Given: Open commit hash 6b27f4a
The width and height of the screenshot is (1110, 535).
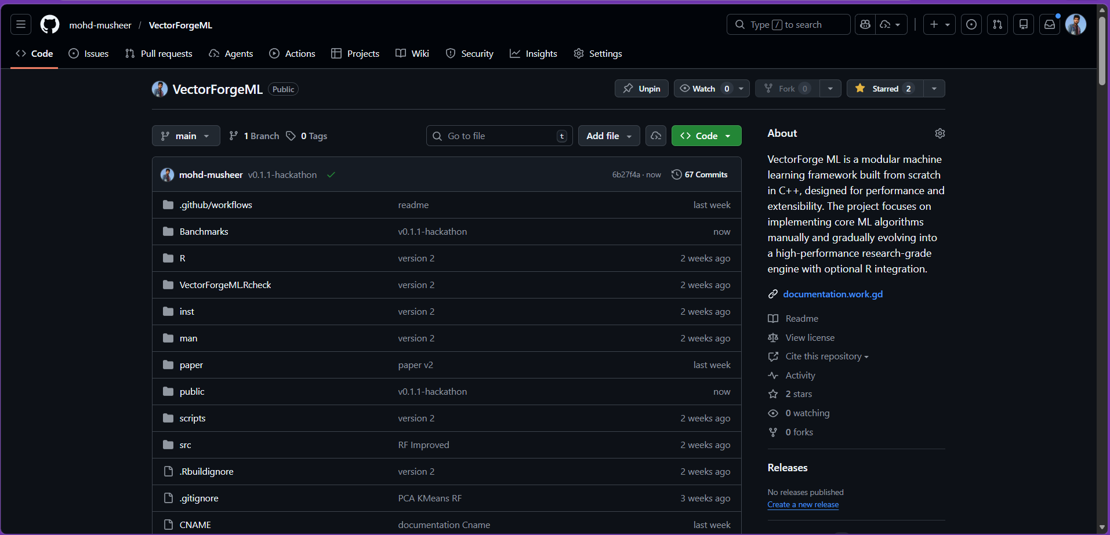Looking at the screenshot, I should (x=626, y=174).
